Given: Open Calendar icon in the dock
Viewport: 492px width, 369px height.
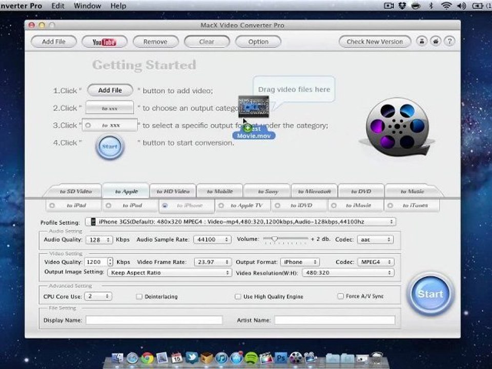Looking at the screenshot, I should click(x=177, y=358).
